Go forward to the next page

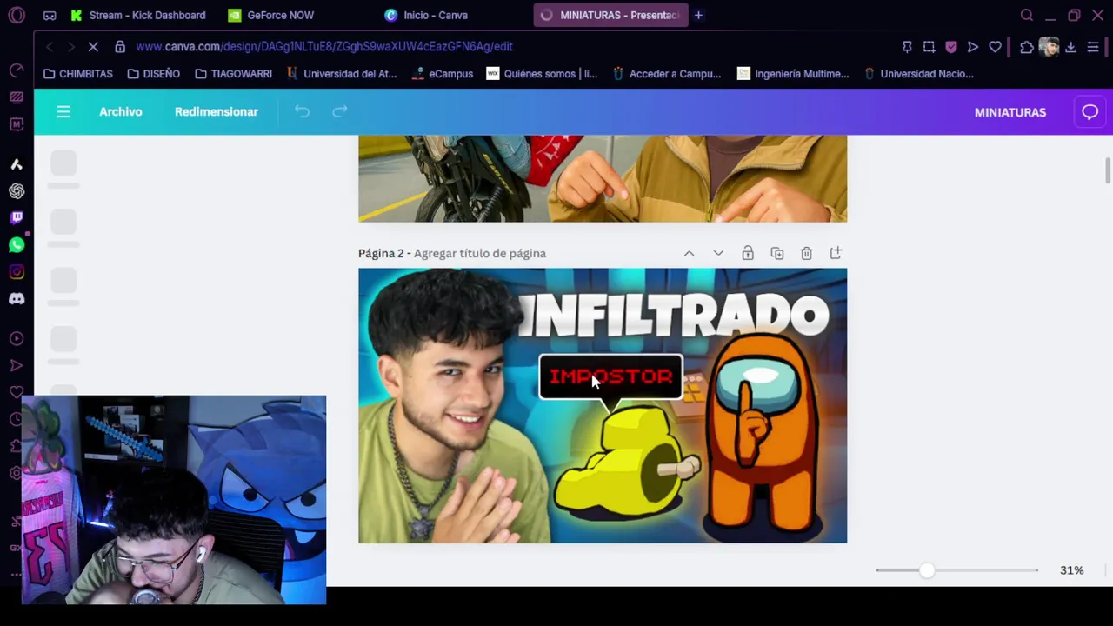click(x=70, y=46)
